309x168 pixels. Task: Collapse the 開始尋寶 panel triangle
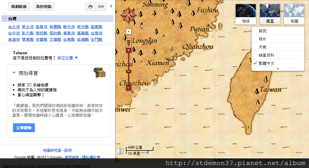coord(14,73)
